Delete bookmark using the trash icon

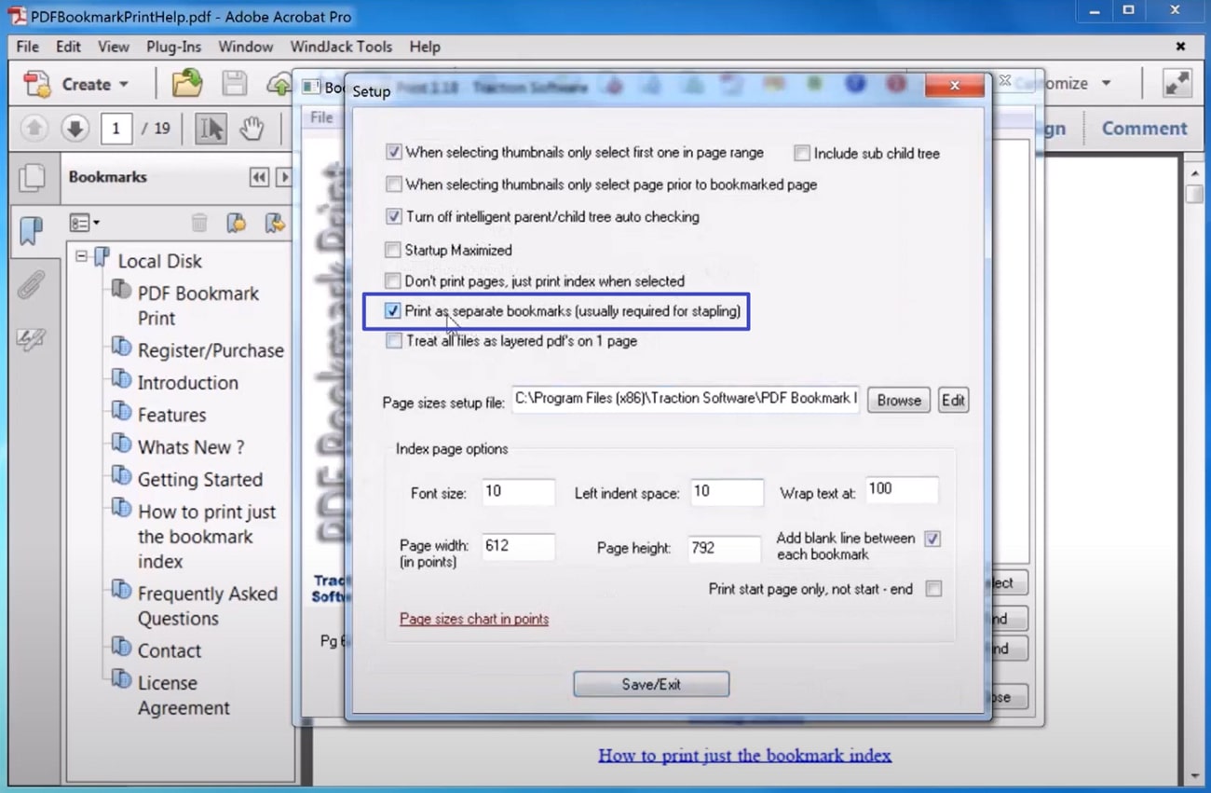click(199, 222)
